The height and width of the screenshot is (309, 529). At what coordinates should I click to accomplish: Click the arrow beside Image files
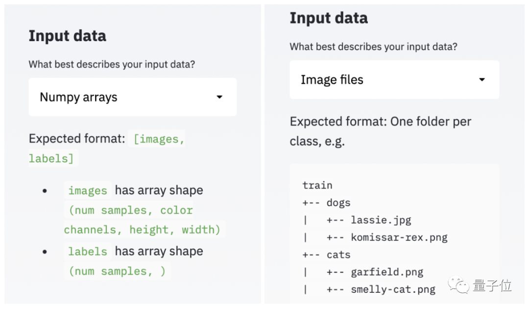[x=482, y=80]
